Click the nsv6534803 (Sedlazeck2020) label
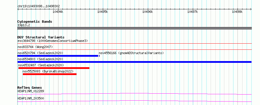 click(40, 59)
